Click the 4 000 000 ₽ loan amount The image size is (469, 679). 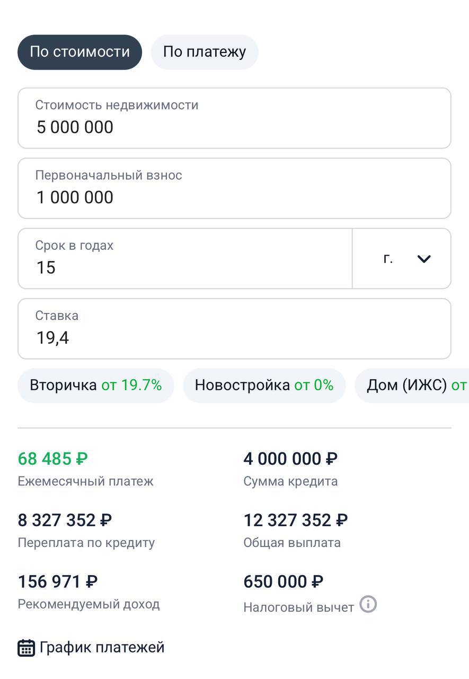290,458
